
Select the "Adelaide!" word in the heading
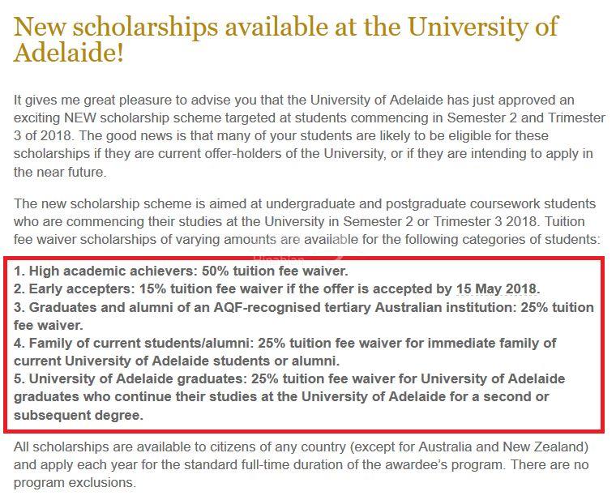click(69, 53)
